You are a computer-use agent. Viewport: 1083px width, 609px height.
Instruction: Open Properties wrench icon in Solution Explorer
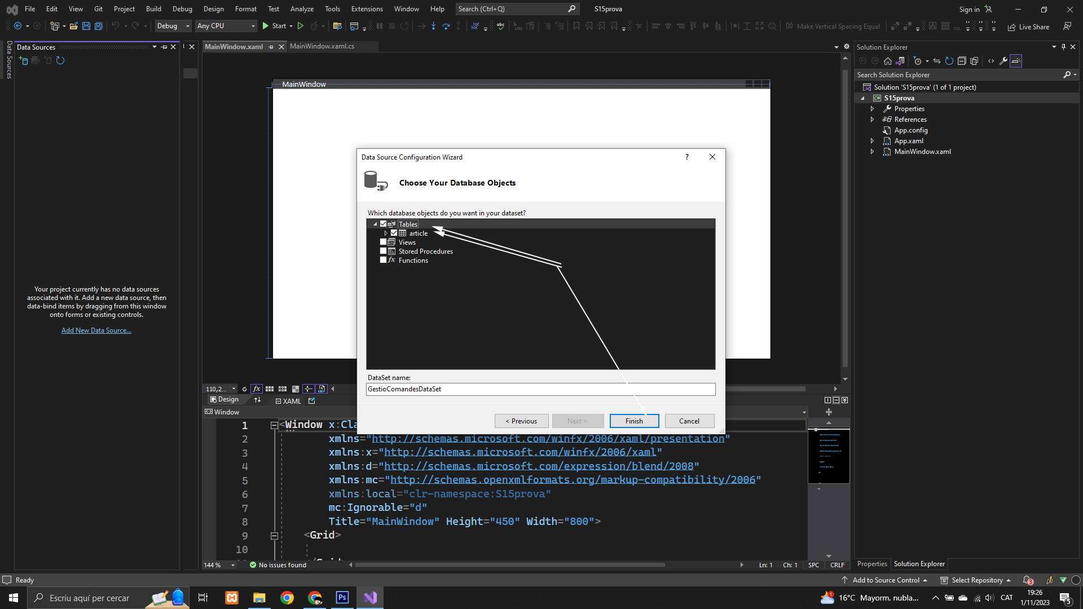(1003, 61)
